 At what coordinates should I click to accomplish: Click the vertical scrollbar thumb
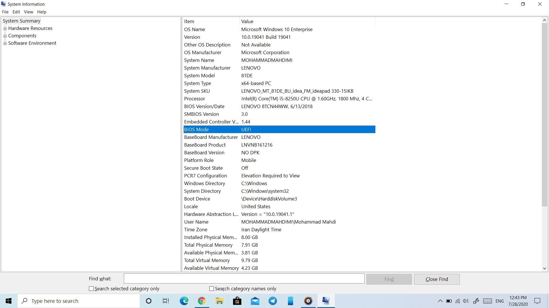point(544,115)
